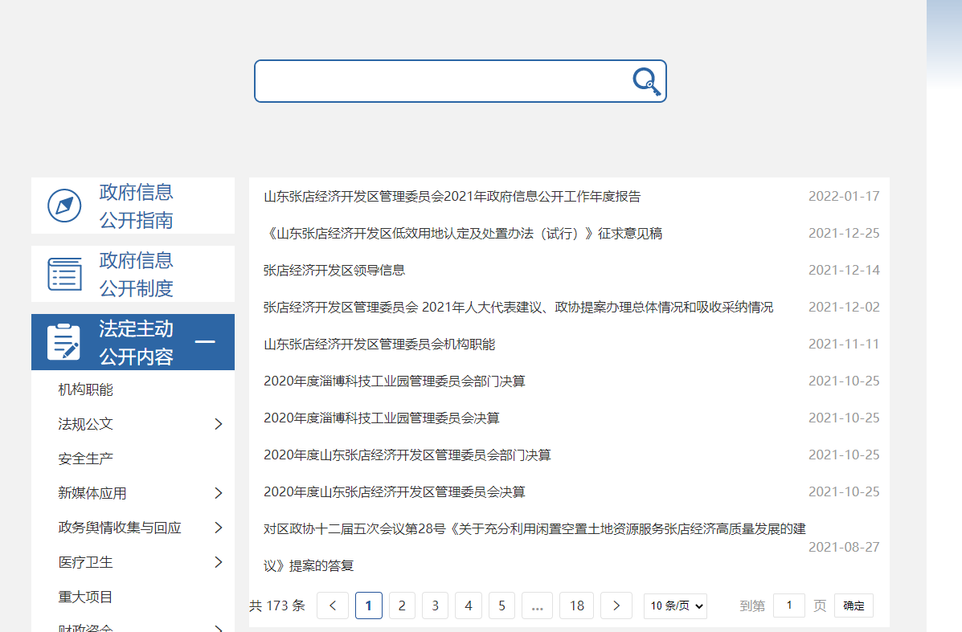The width and height of the screenshot is (962, 632).
Task: Collapse 法定主动公开内容 with the minus icon
Action: tap(205, 342)
